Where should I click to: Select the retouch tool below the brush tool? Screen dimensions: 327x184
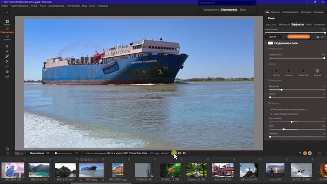pos(7,61)
